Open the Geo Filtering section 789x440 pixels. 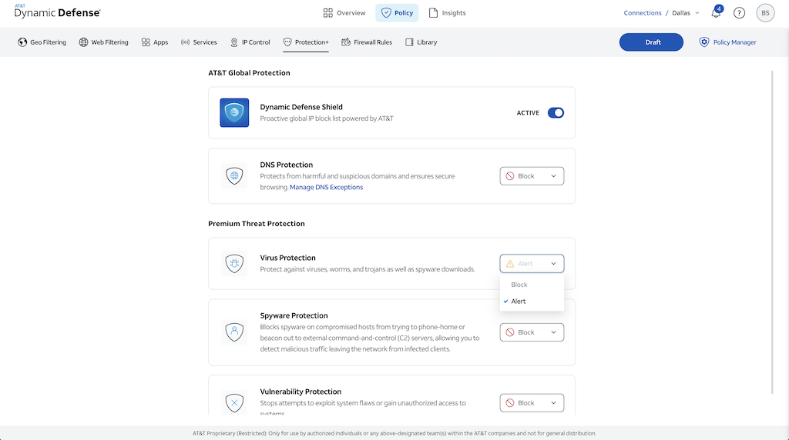[42, 42]
